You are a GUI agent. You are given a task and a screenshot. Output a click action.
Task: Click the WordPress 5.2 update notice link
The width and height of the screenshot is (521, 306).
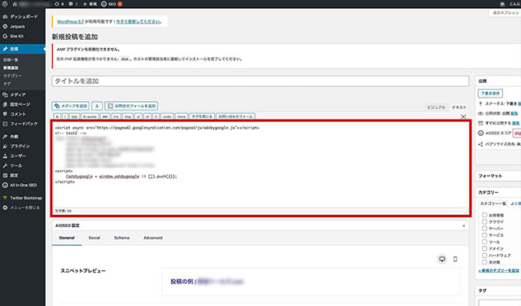(x=70, y=22)
